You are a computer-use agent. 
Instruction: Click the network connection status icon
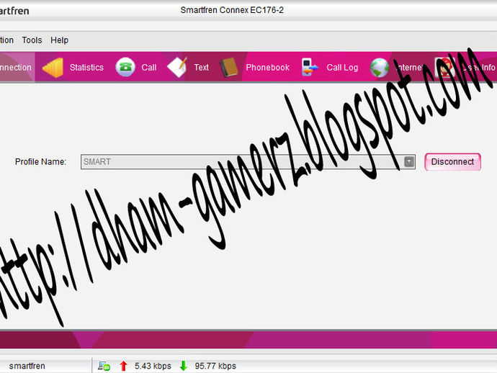(104, 366)
